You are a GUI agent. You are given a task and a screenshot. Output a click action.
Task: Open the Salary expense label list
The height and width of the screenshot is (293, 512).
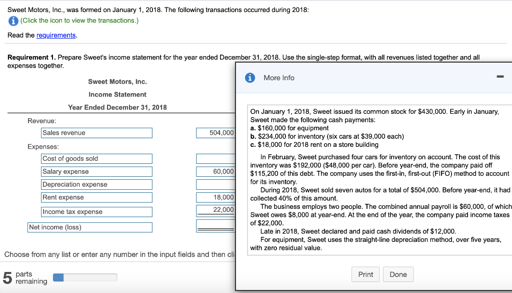click(x=96, y=171)
